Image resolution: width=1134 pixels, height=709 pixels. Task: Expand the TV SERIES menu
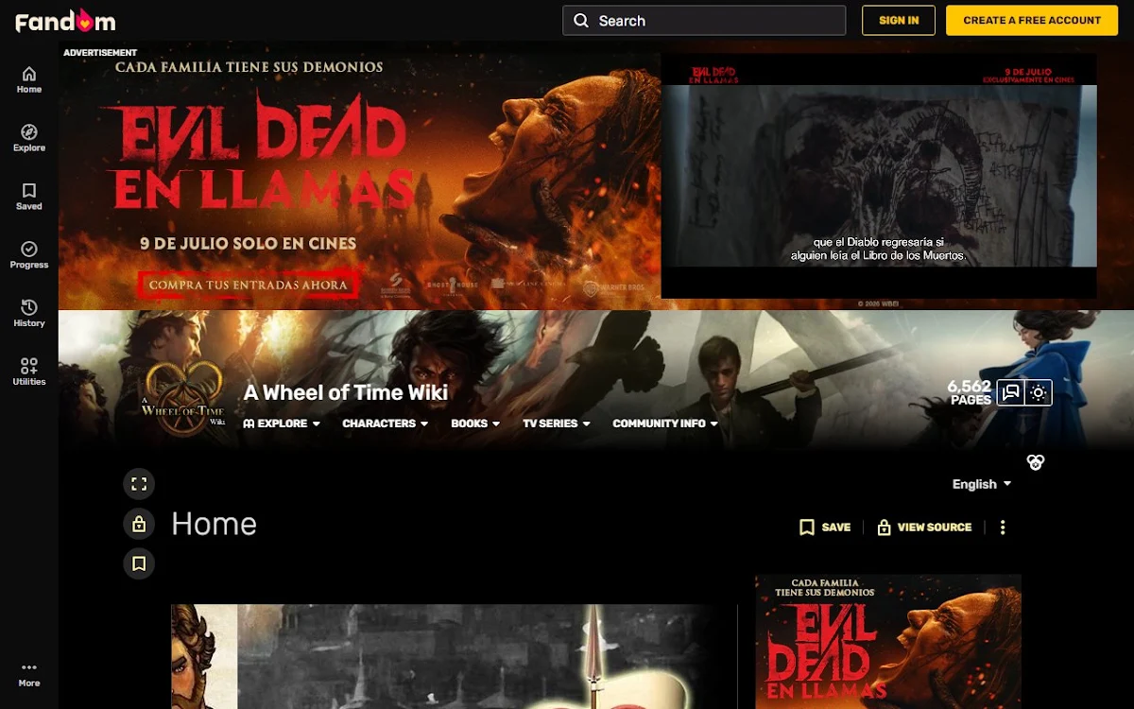pos(557,424)
